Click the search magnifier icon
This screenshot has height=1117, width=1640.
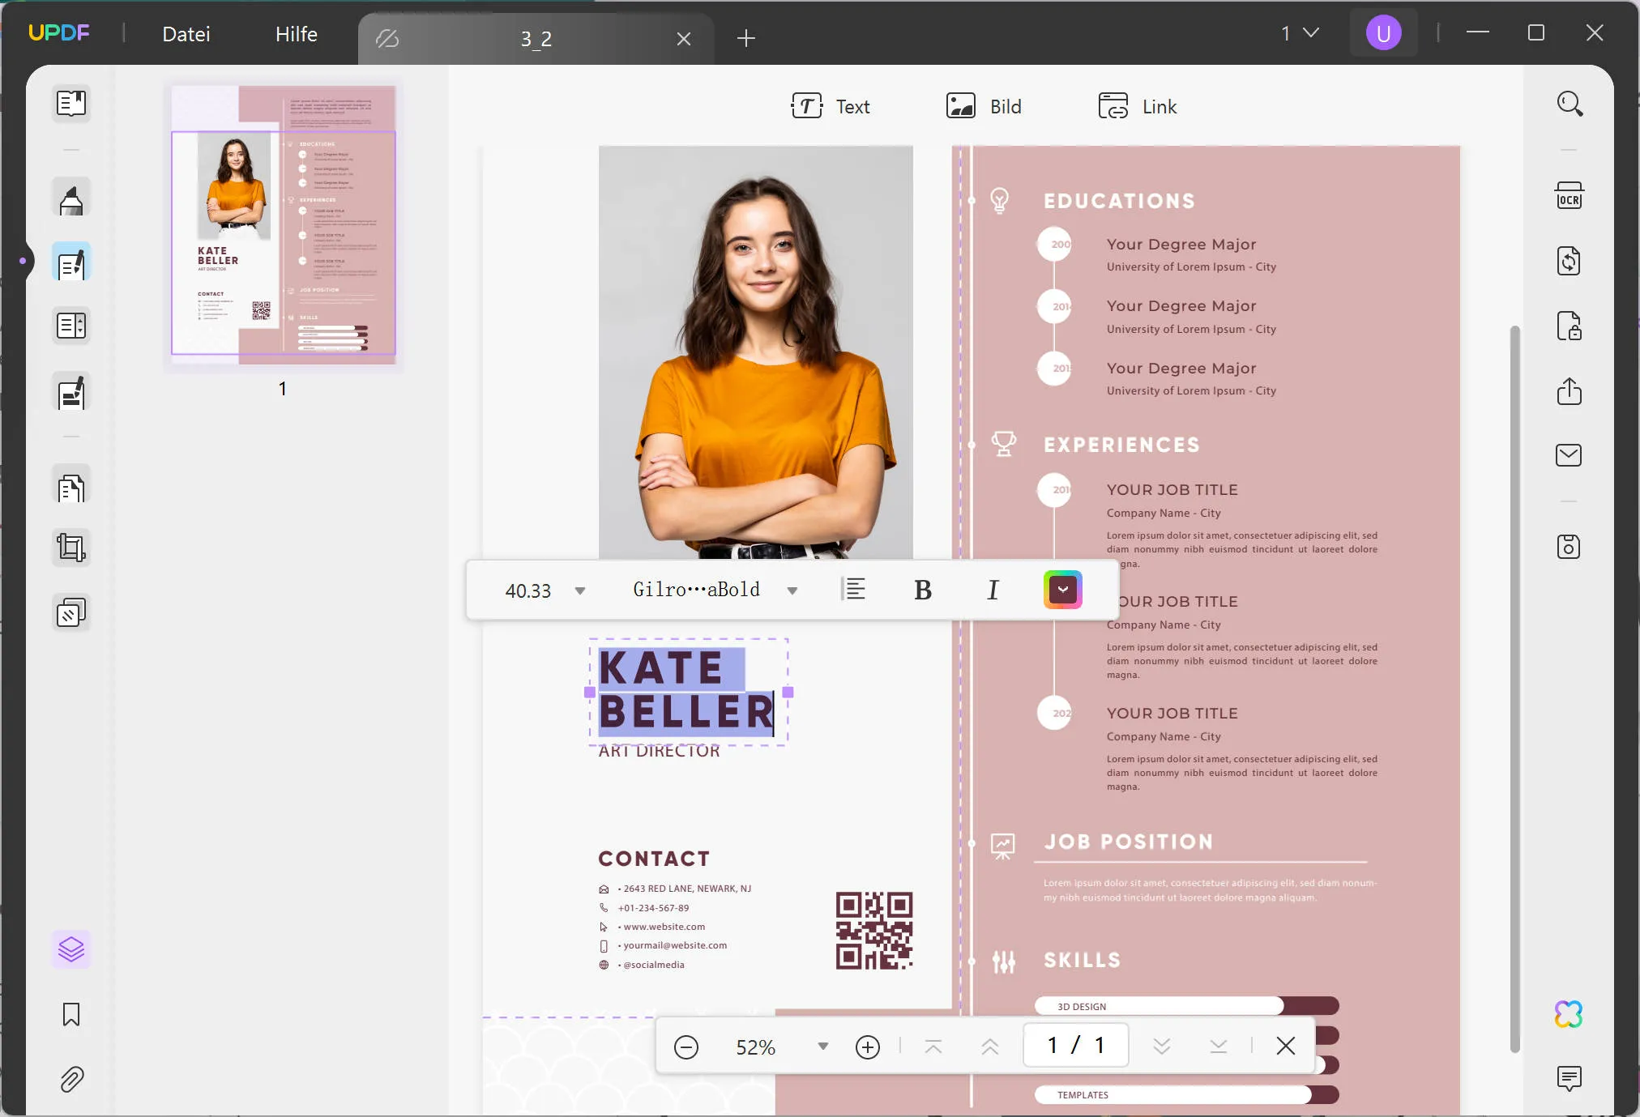point(1569,104)
